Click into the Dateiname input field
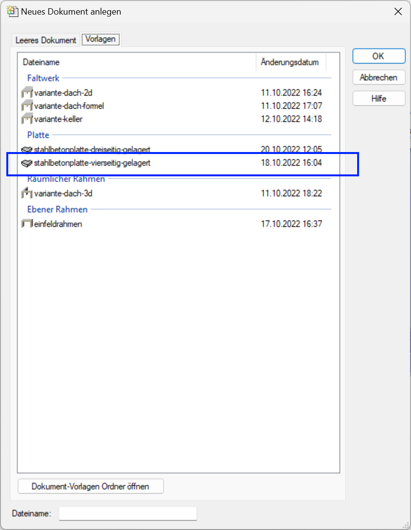This screenshot has width=411, height=530. coord(128,513)
